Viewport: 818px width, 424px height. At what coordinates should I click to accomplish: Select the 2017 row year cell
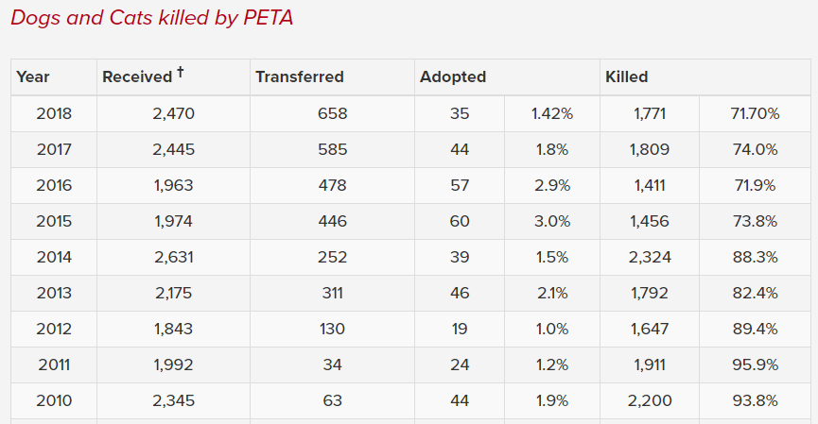(54, 149)
